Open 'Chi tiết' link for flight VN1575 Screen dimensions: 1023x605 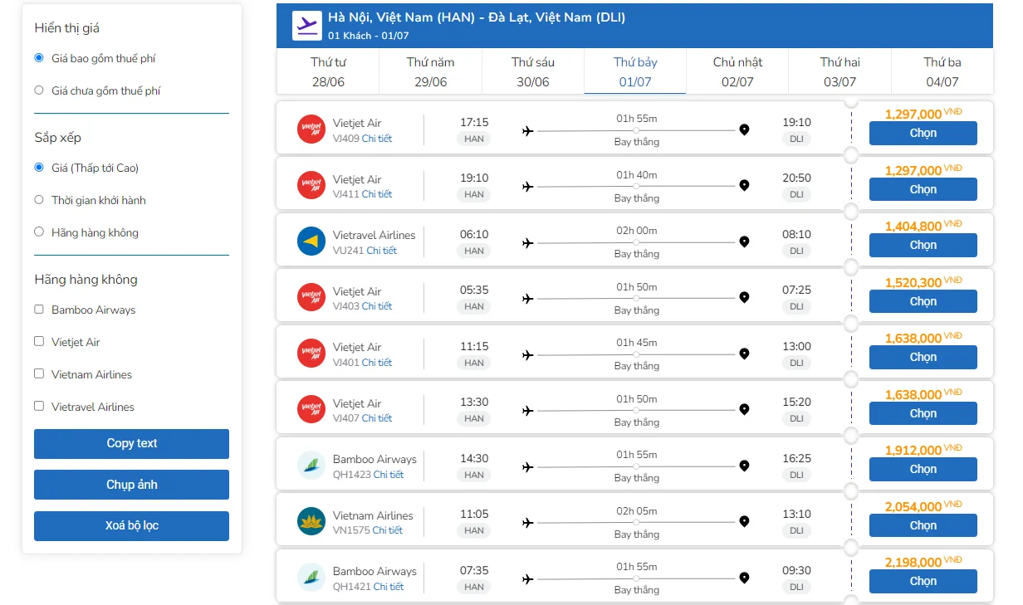388,530
